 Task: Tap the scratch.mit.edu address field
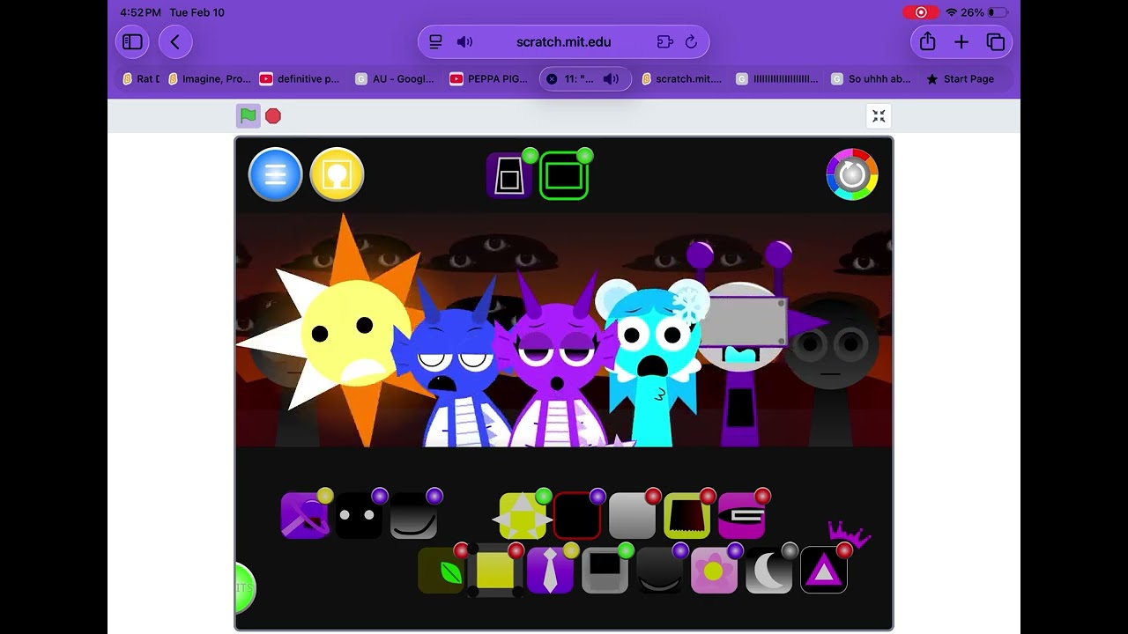click(564, 41)
